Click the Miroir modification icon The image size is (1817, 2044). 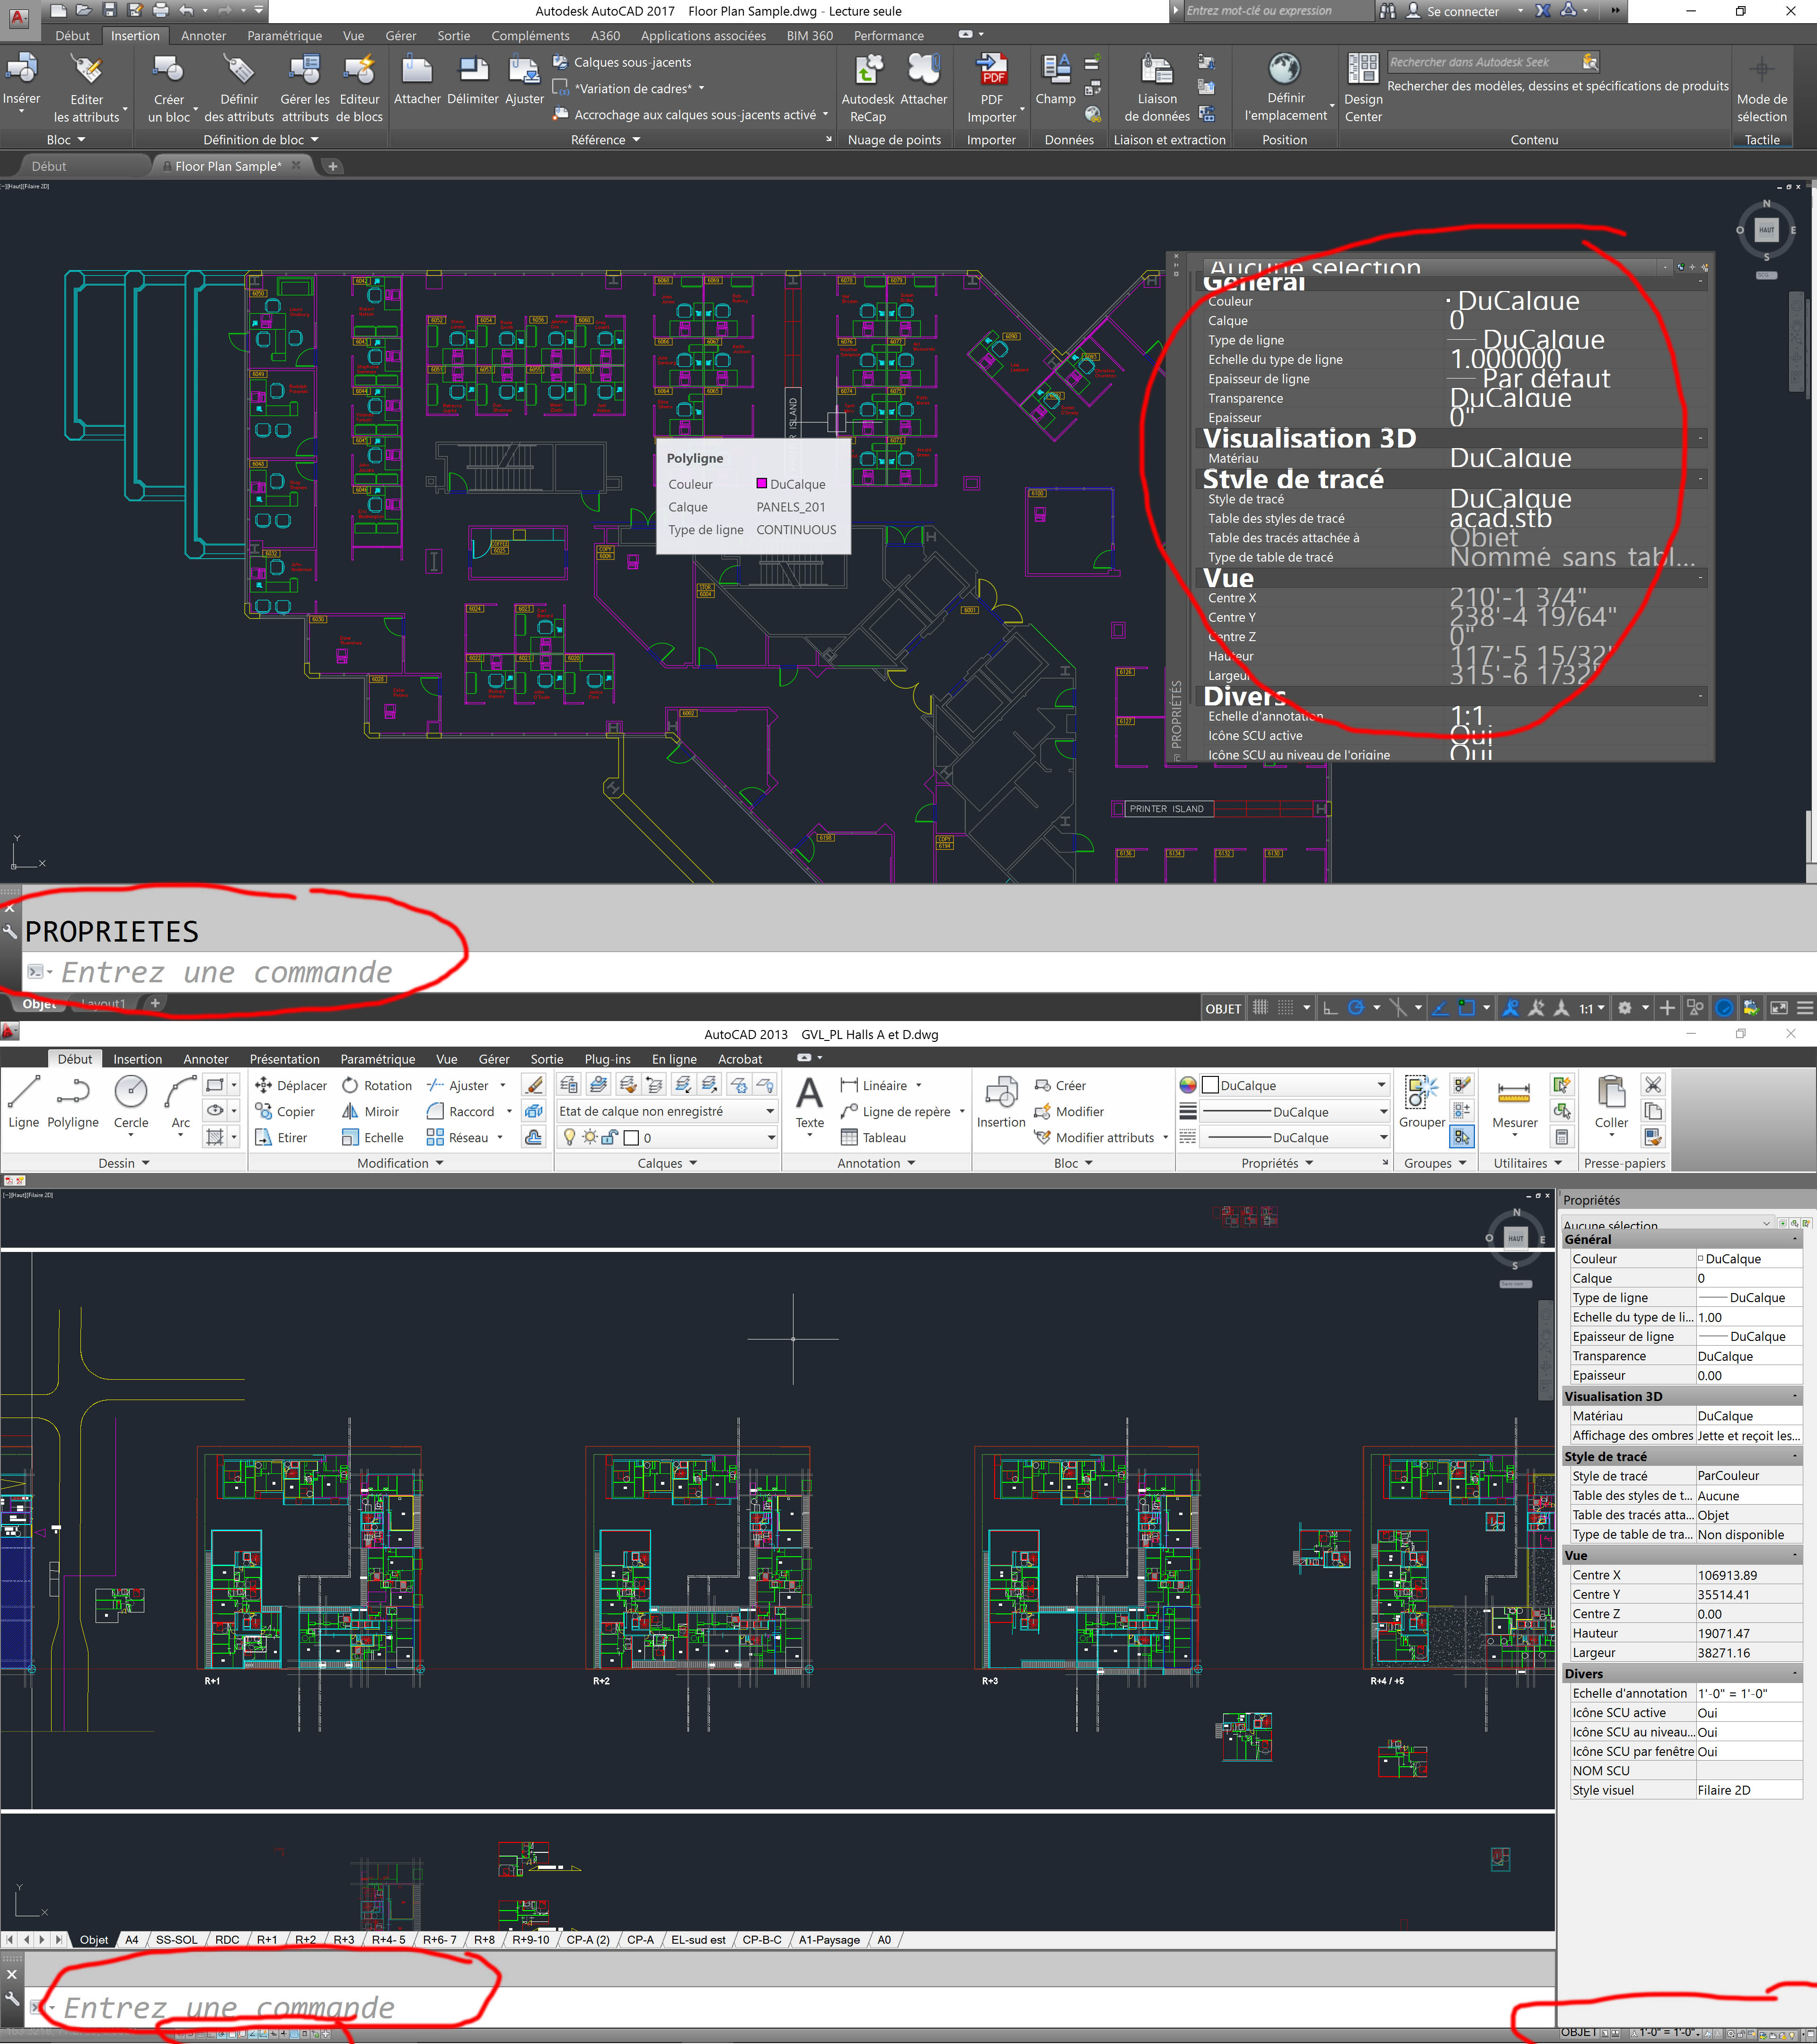[x=350, y=1111]
